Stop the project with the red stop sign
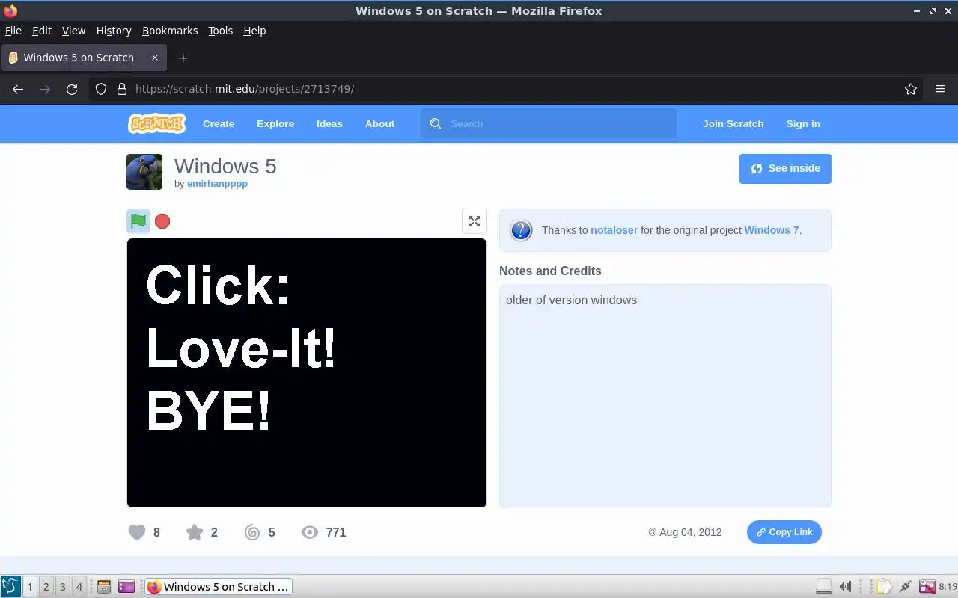This screenshot has width=958, height=598. point(162,221)
